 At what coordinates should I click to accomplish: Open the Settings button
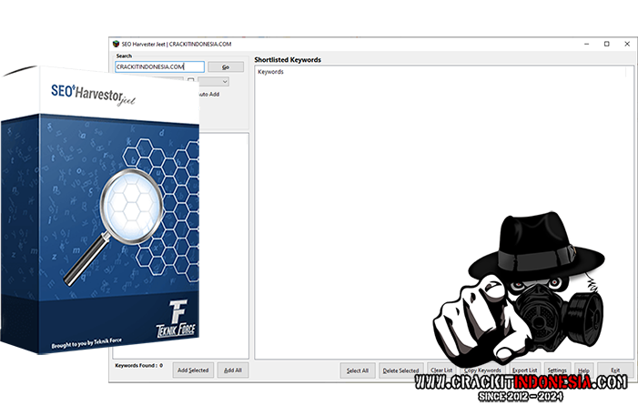(557, 370)
